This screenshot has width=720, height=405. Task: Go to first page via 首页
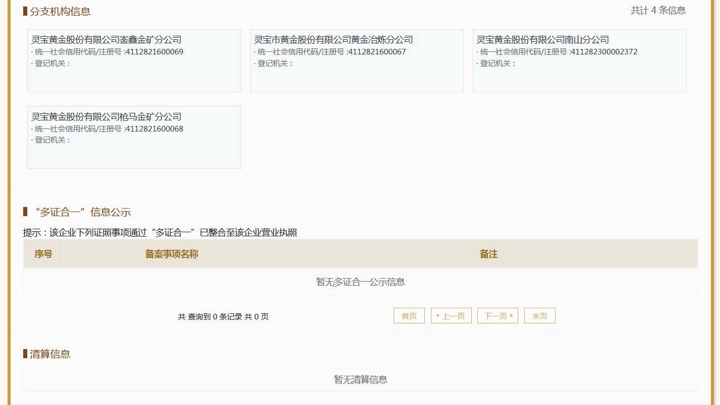409,316
